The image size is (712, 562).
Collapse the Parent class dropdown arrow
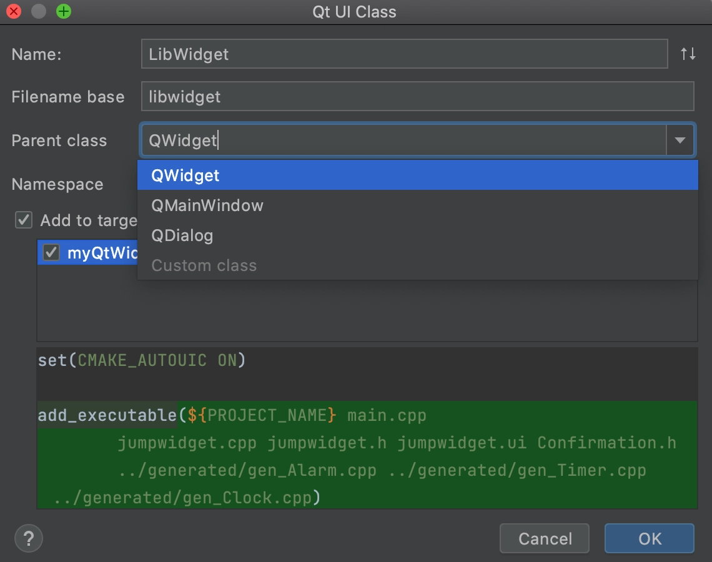(680, 140)
